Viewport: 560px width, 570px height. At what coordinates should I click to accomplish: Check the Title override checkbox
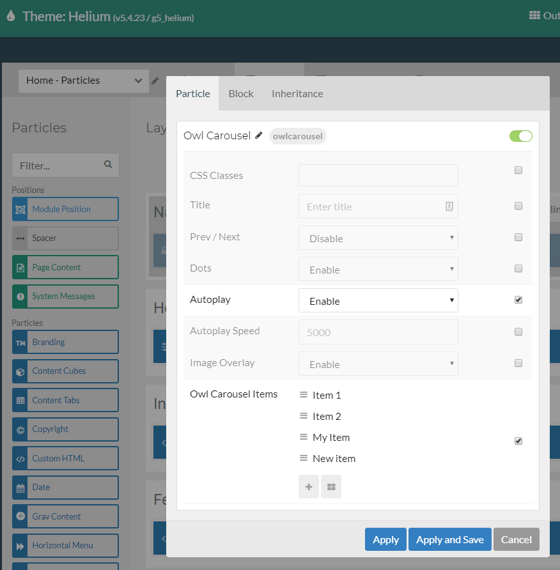(518, 206)
